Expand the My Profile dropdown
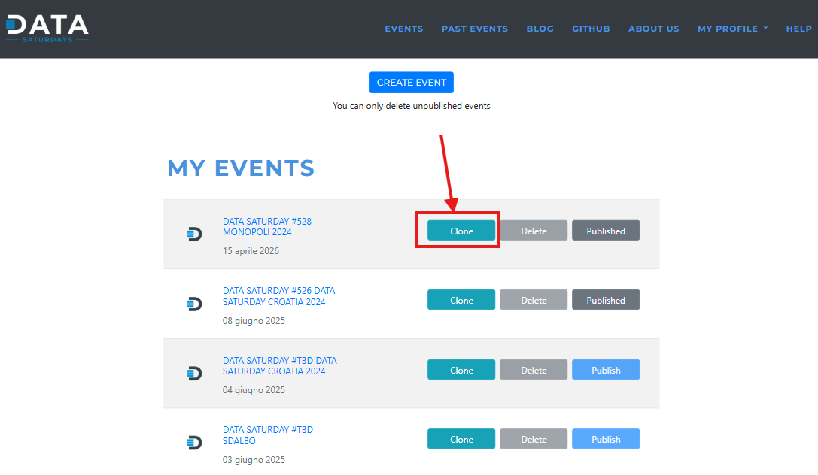818x475 pixels. 732,29
